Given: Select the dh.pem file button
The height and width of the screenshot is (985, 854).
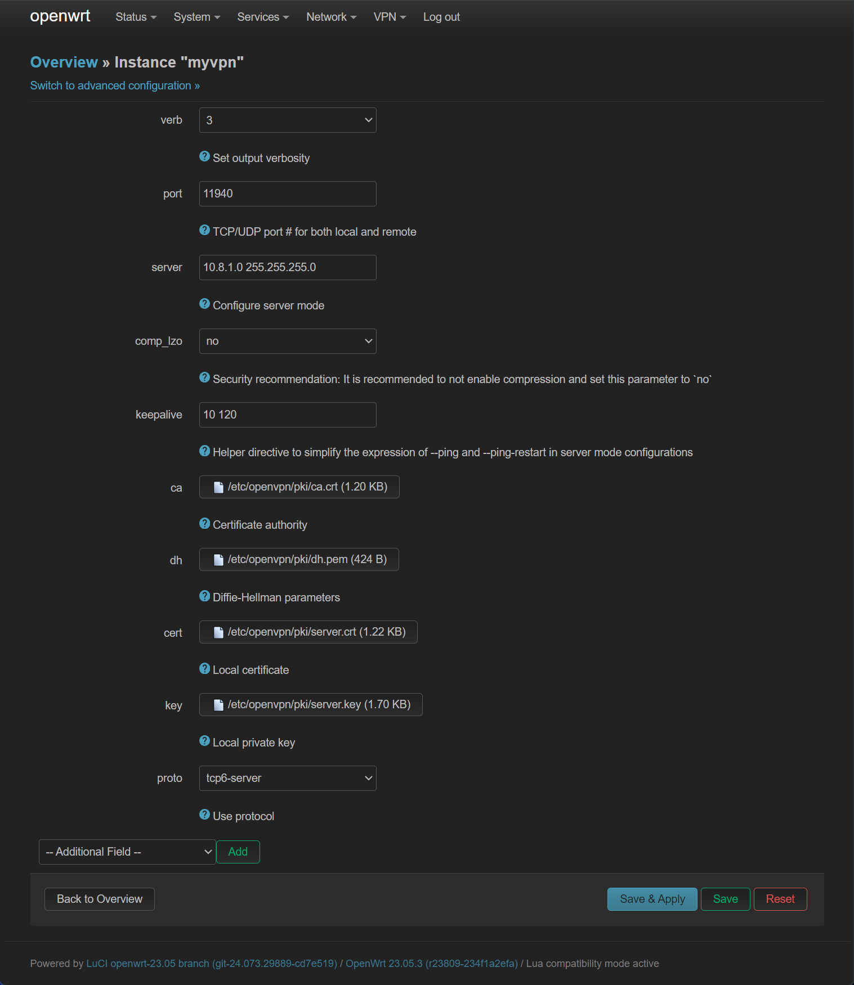Looking at the screenshot, I should click(299, 560).
